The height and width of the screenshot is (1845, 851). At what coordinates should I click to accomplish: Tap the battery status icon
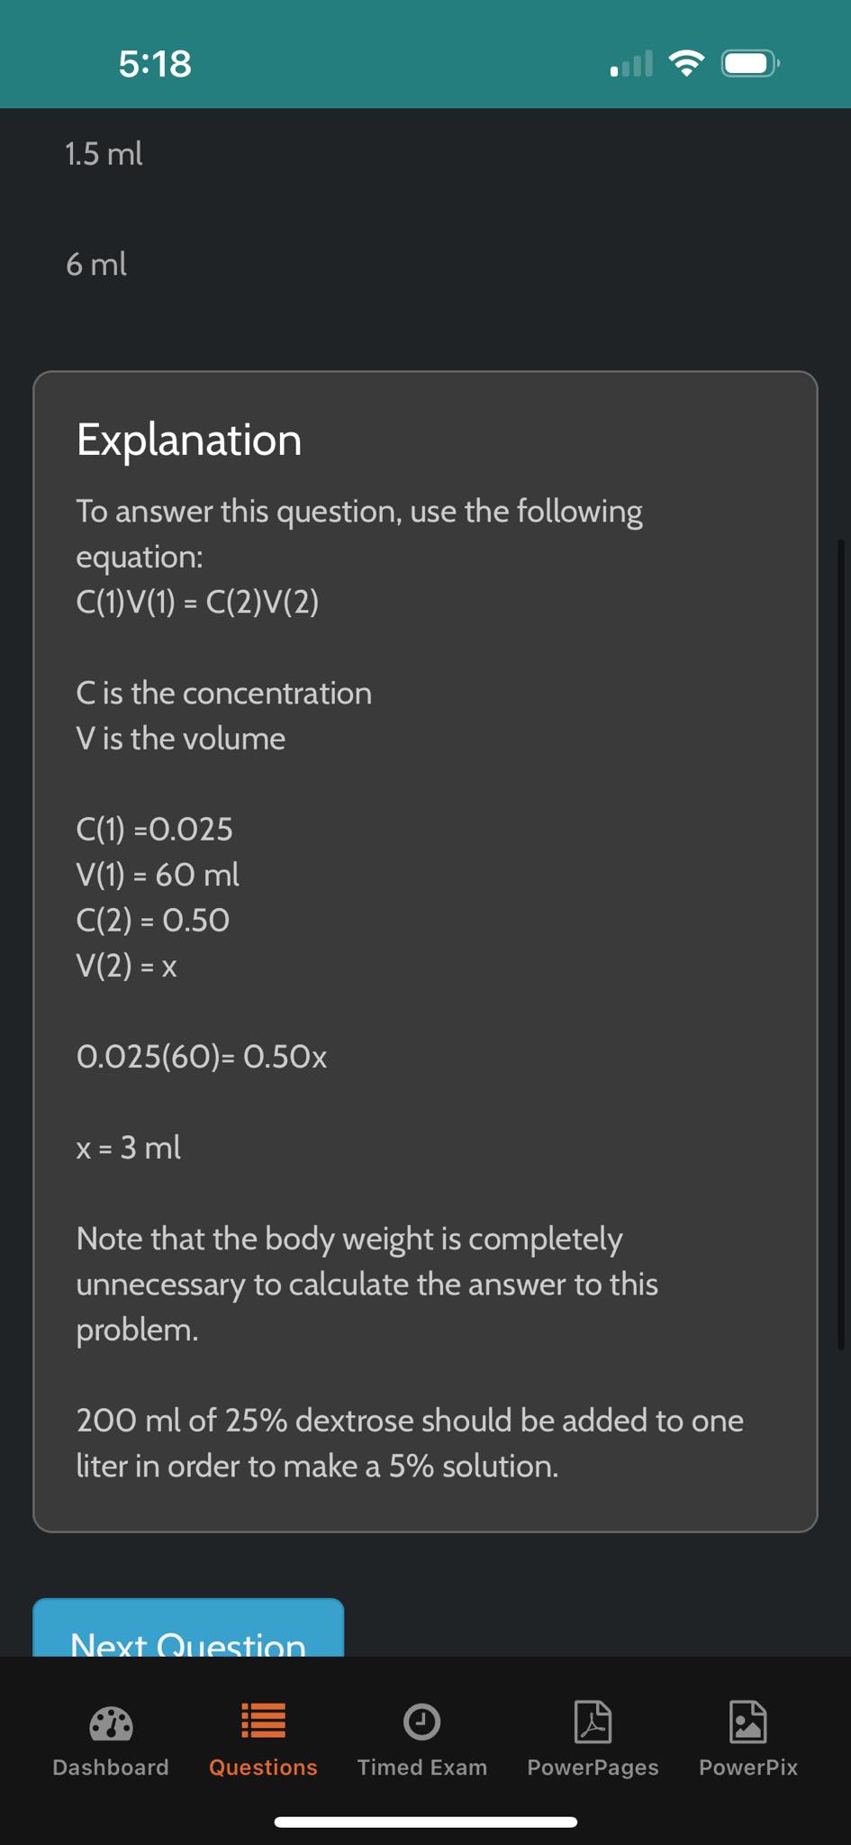click(x=750, y=63)
